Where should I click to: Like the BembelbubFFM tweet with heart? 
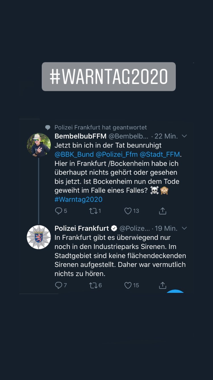[128, 211]
